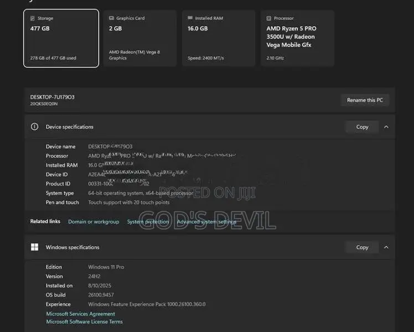The width and height of the screenshot is (414, 332).
Task: Collapse the Device specifications section
Action: click(x=386, y=127)
